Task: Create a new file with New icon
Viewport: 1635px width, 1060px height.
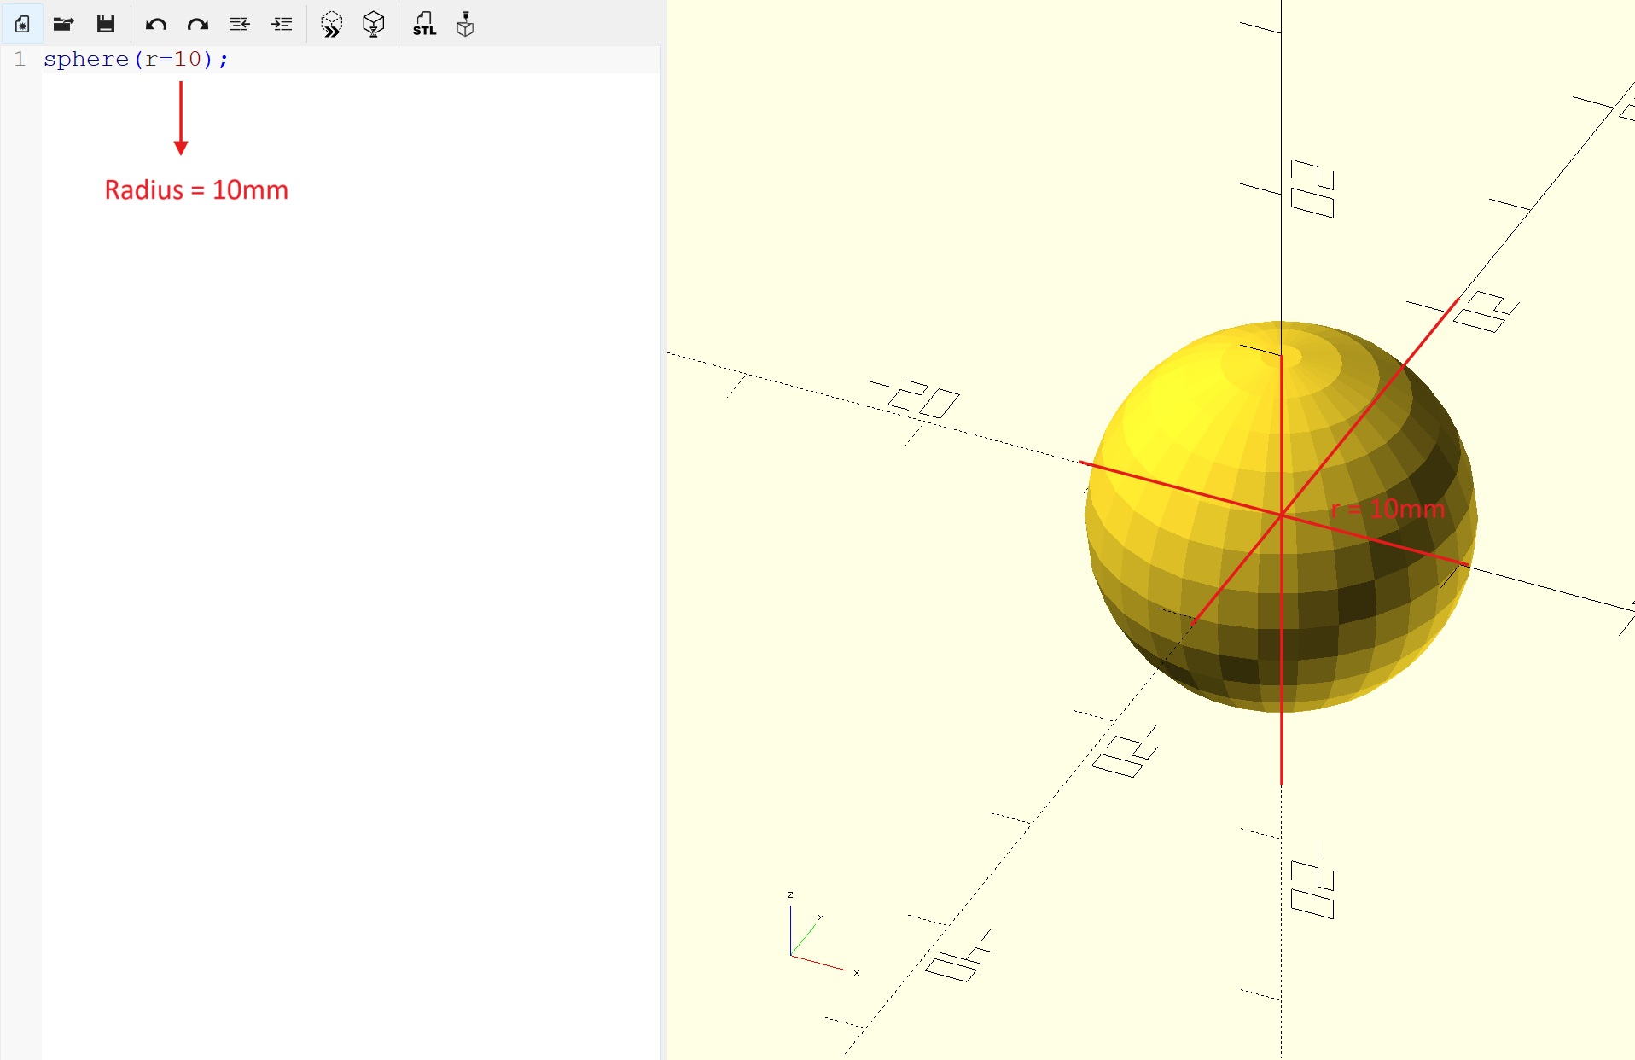Action: tap(22, 24)
